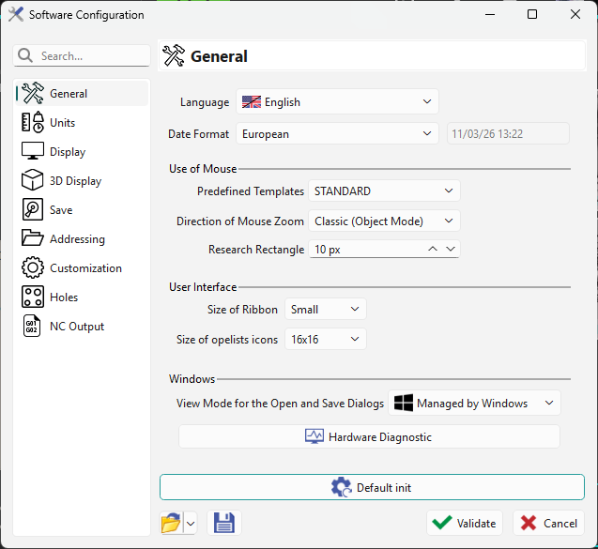Click the Search input field
The width and height of the screenshot is (598, 549).
click(x=92, y=56)
